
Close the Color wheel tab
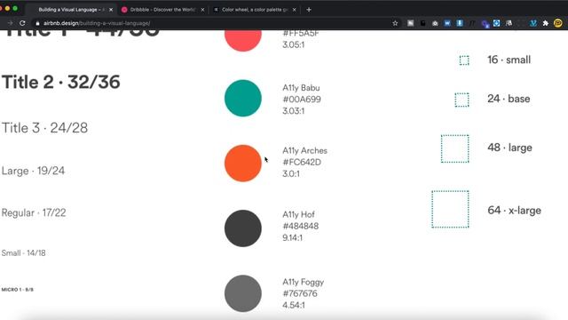294,10
